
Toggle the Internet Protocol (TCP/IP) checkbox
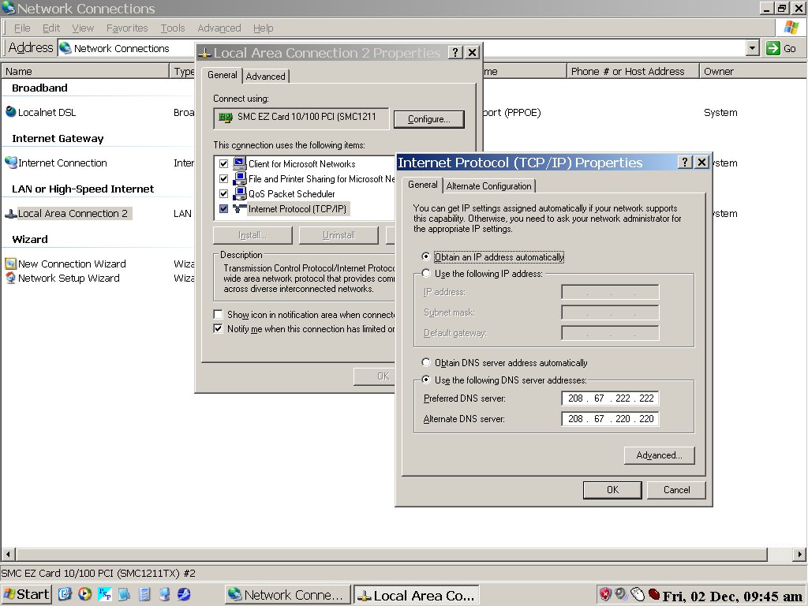(223, 208)
